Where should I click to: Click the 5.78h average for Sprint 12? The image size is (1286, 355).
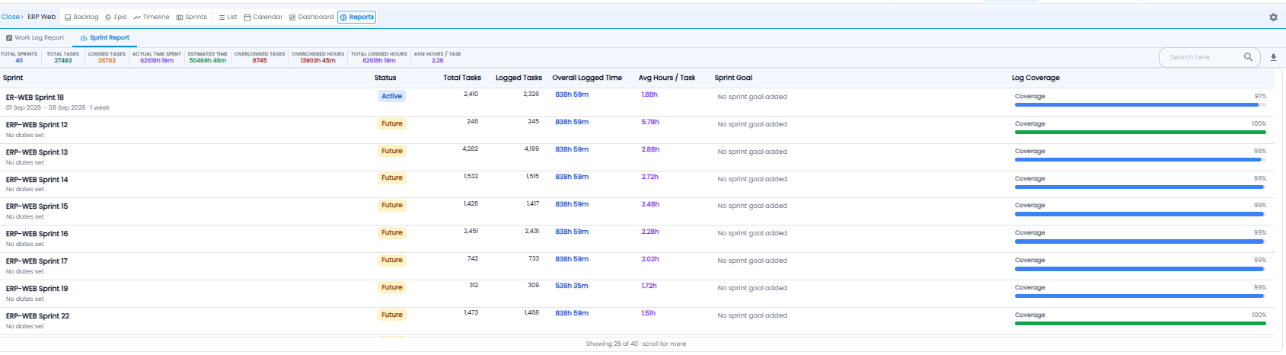650,122
